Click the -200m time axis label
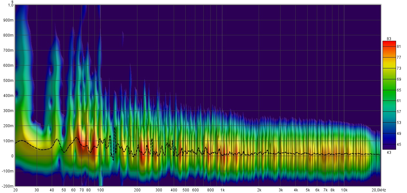This screenshot has height=193, width=407. [x=8, y=186]
